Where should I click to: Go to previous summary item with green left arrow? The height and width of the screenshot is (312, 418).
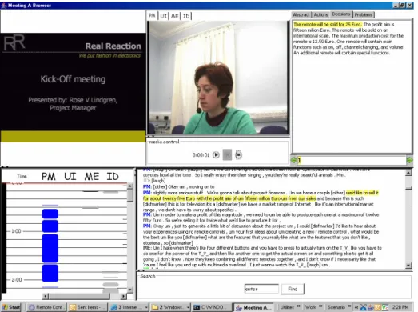point(293,161)
